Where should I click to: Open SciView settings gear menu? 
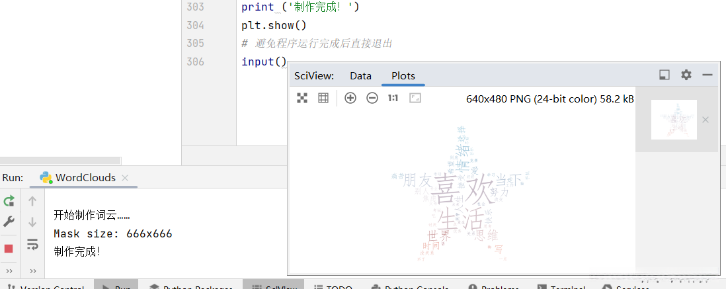686,75
